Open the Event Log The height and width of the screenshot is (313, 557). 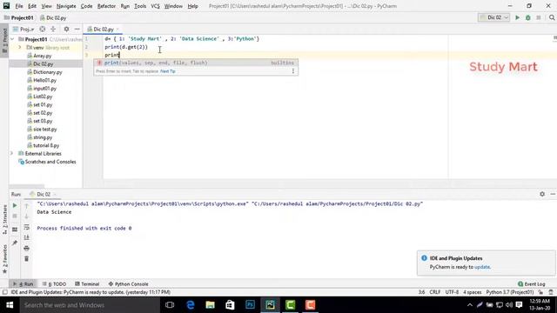click(x=532, y=284)
